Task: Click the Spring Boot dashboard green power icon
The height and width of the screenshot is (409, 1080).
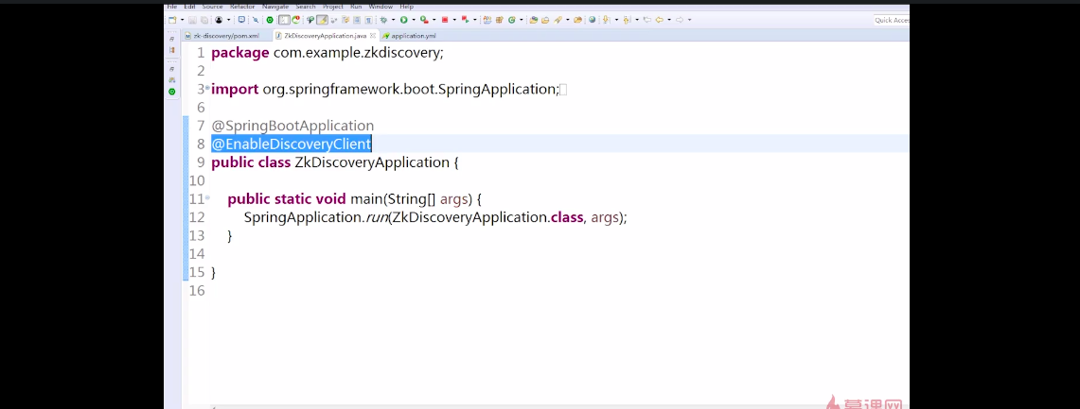Action: pyautogui.click(x=270, y=20)
